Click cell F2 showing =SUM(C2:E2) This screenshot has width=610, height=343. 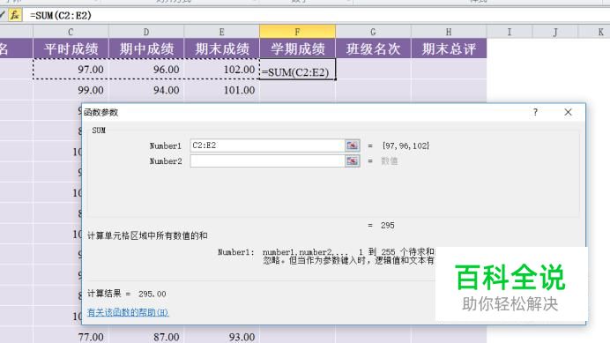click(298, 70)
